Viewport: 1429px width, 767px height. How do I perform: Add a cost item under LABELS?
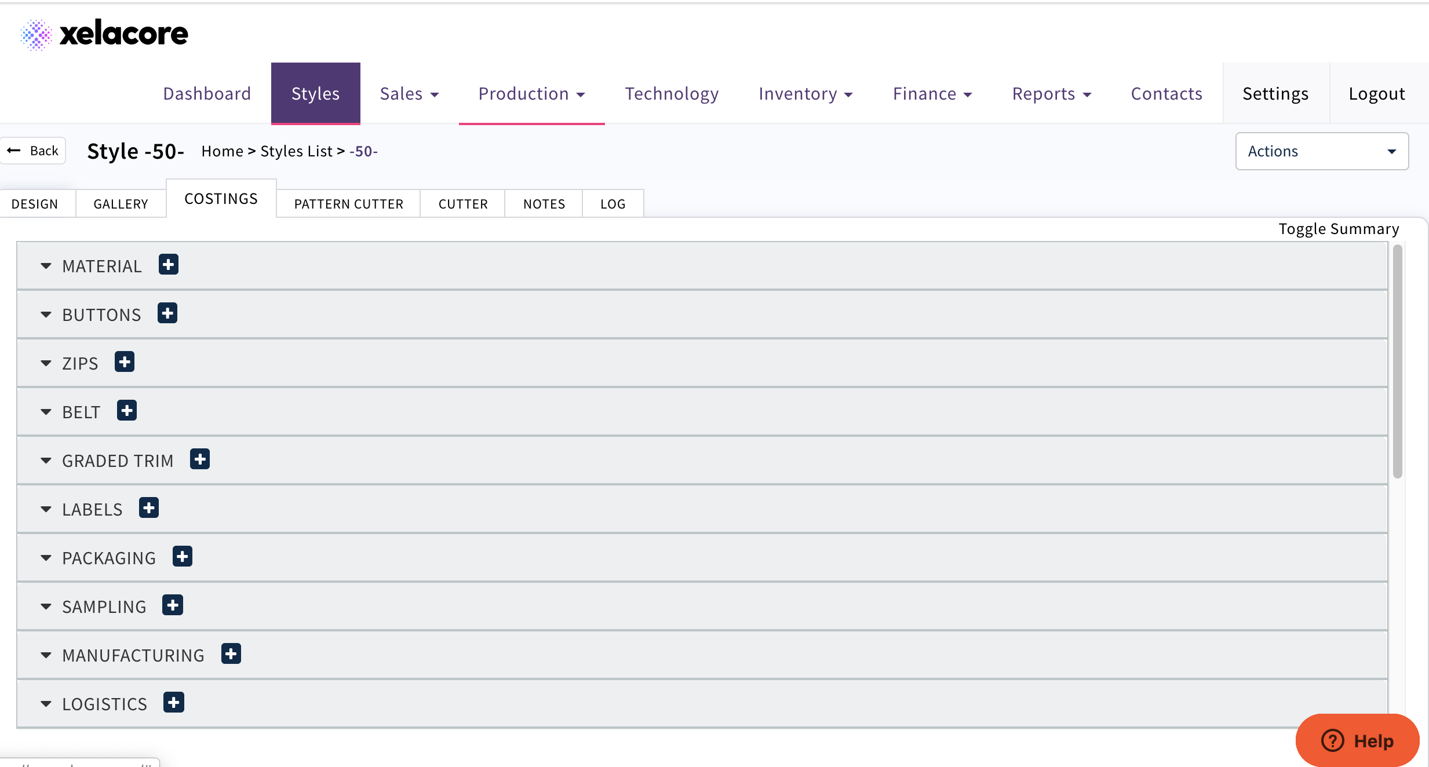(149, 508)
